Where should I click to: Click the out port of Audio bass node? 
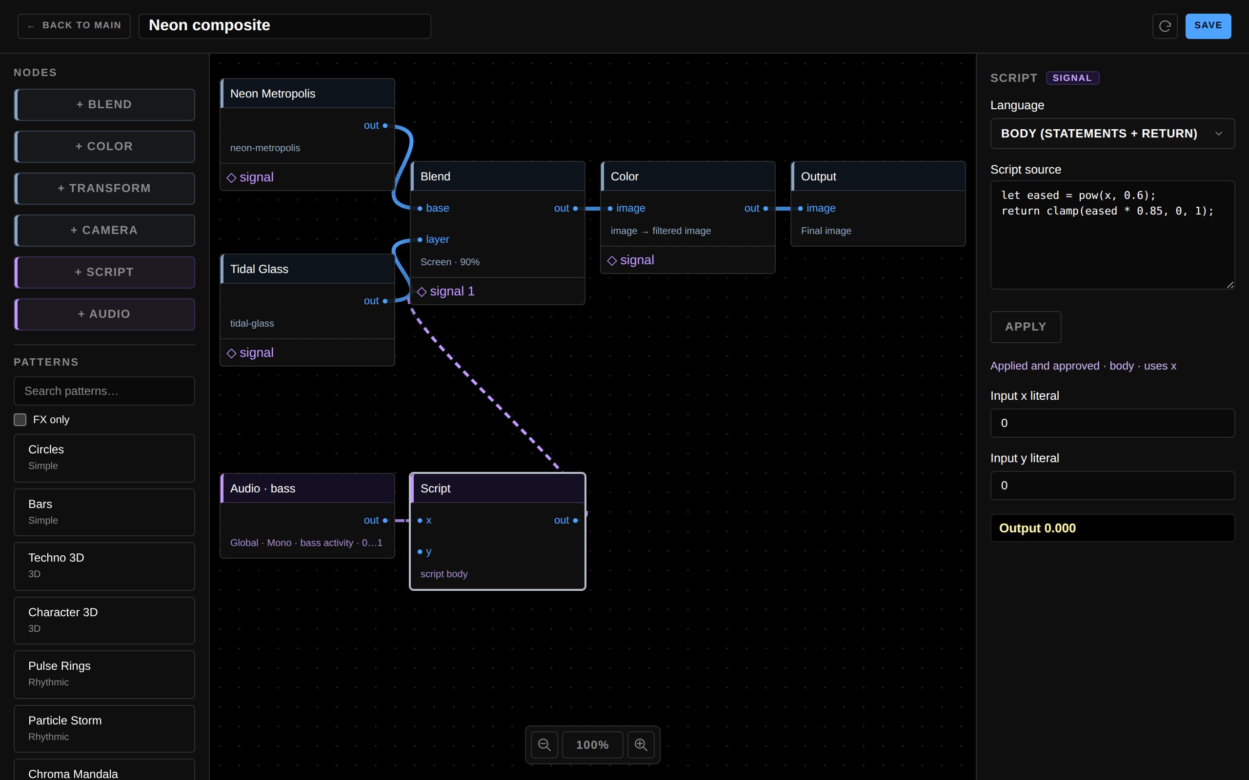click(385, 521)
